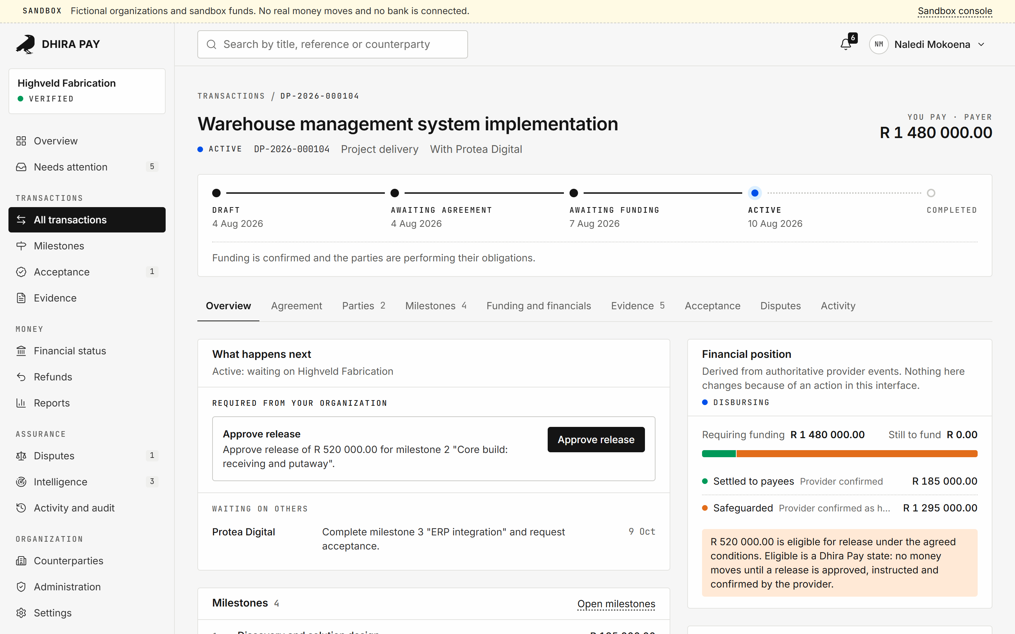Click the DISBURSING status label

[741, 402]
